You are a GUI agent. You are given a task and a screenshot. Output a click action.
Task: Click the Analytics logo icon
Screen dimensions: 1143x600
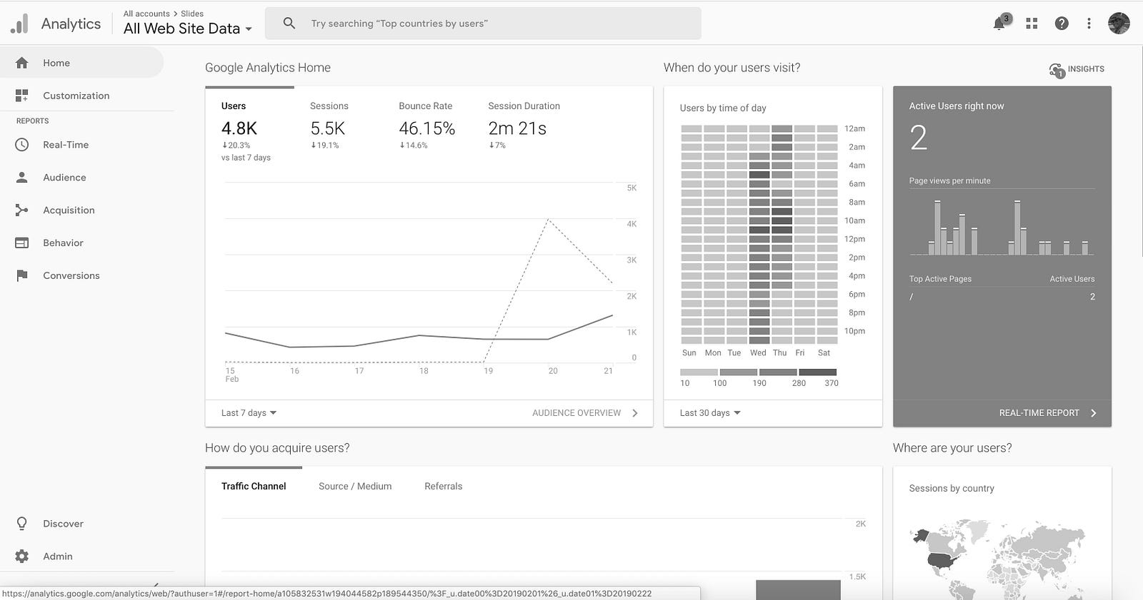click(19, 24)
